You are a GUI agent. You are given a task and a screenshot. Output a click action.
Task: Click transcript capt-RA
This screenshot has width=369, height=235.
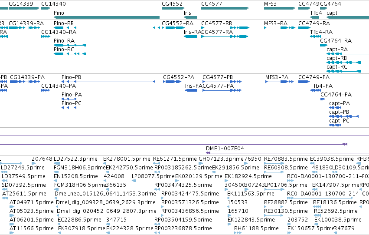click(x=348, y=54)
